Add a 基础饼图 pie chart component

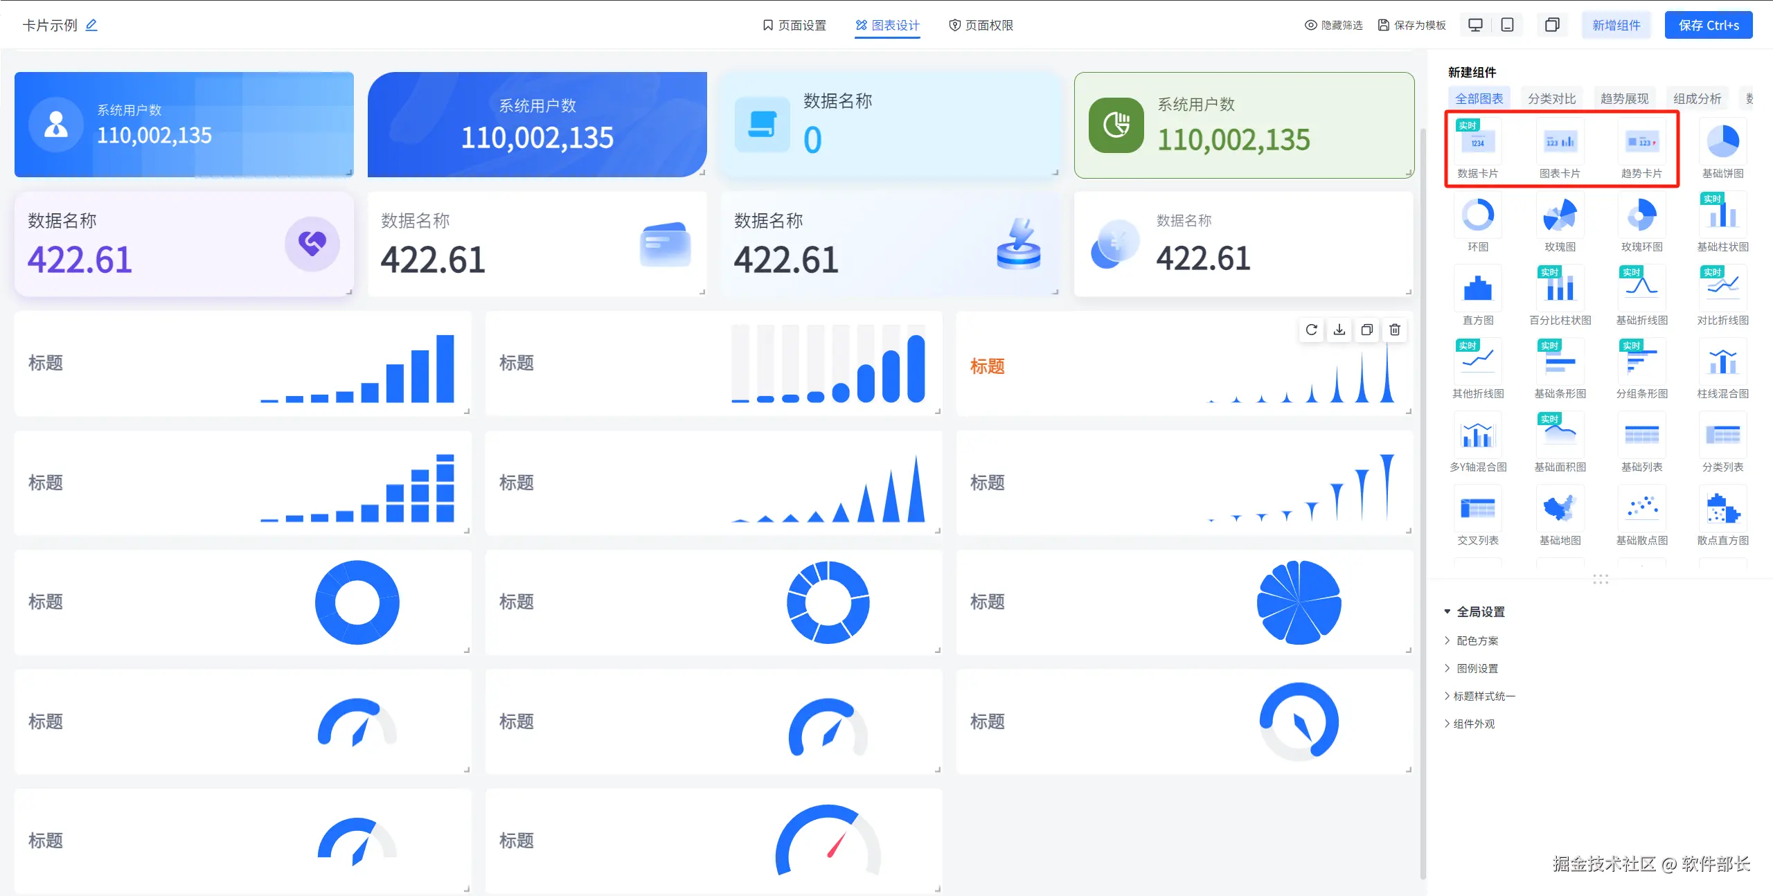[x=1722, y=142]
